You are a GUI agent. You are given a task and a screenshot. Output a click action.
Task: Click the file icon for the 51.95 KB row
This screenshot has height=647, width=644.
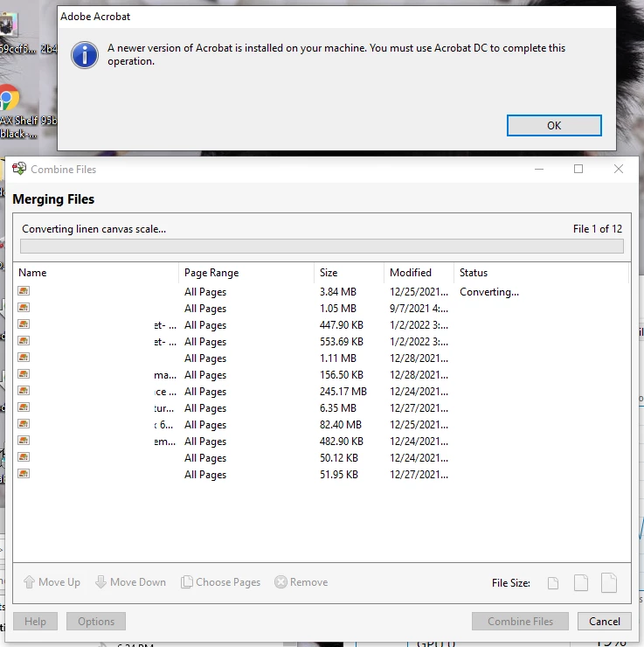(x=24, y=474)
